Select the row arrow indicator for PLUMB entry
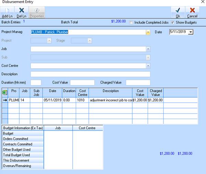 pos(5,100)
